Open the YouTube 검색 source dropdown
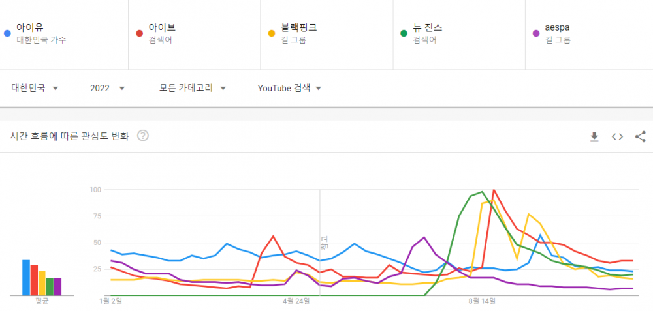653x311 pixels. [289, 88]
